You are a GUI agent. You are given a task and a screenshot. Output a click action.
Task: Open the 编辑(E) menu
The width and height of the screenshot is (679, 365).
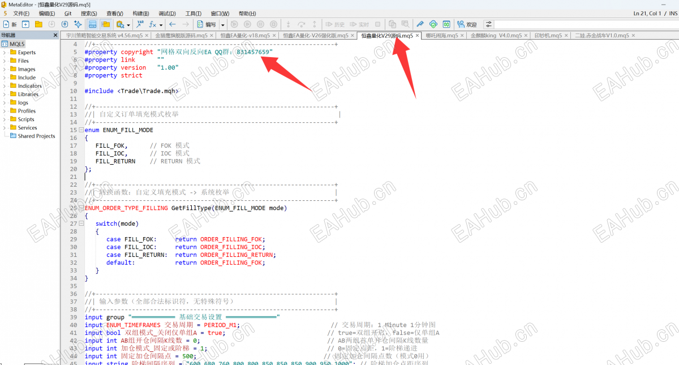pyautogui.click(x=47, y=13)
